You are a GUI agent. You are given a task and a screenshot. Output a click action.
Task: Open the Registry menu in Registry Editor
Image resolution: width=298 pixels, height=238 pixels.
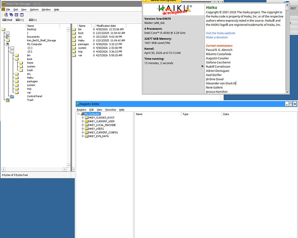point(82,109)
